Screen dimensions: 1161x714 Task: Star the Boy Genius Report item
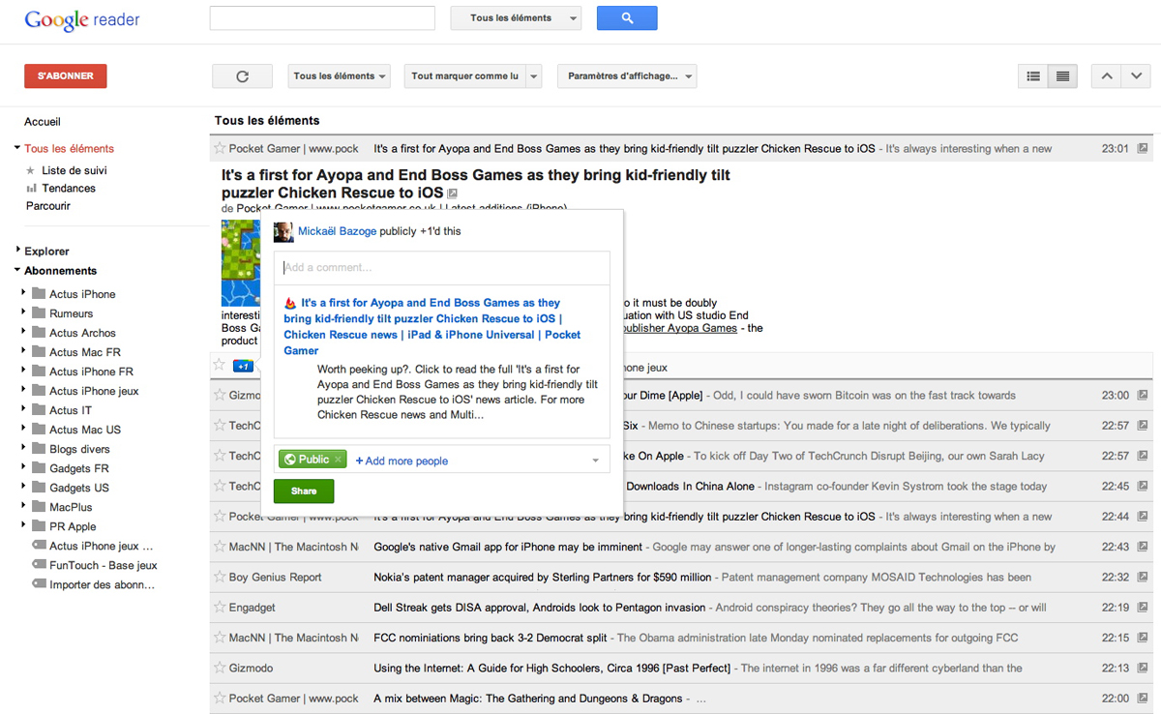click(x=220, y=577)
